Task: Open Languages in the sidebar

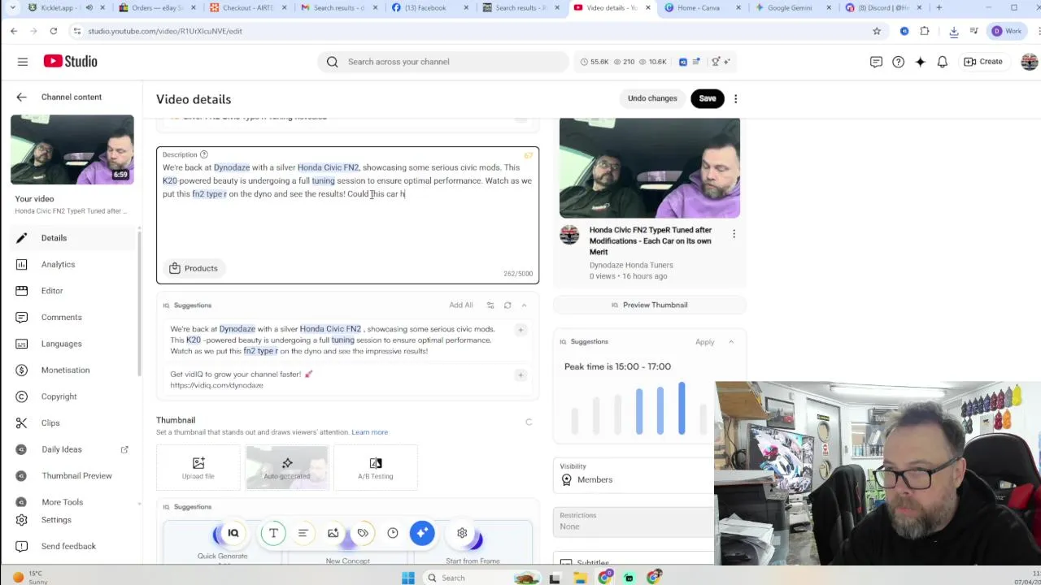Action: click(x=61, y=344)
